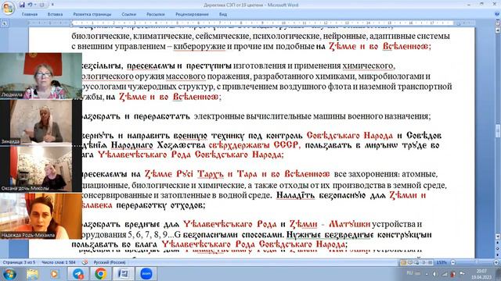The height and width of the screenshot is (281, 501).
Task: Click the Action Center flag tray icon
Action: coord(462,274)
